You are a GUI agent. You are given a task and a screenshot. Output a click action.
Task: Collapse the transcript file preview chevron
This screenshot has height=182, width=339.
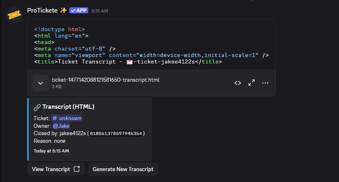tap(41, 83)
